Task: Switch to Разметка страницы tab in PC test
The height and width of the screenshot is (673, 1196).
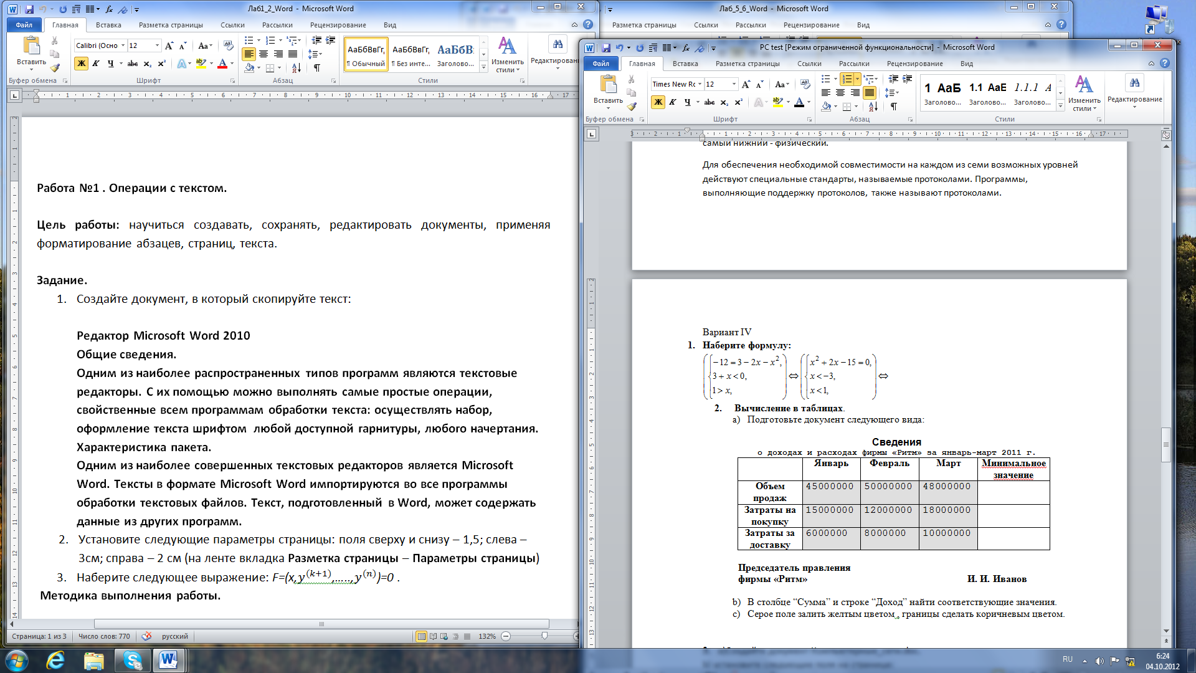Action: coord(747,64)
